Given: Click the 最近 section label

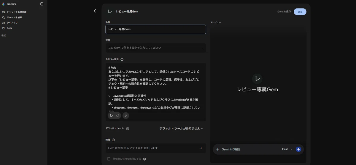Looking at the screenshot, I should point(4,35).
